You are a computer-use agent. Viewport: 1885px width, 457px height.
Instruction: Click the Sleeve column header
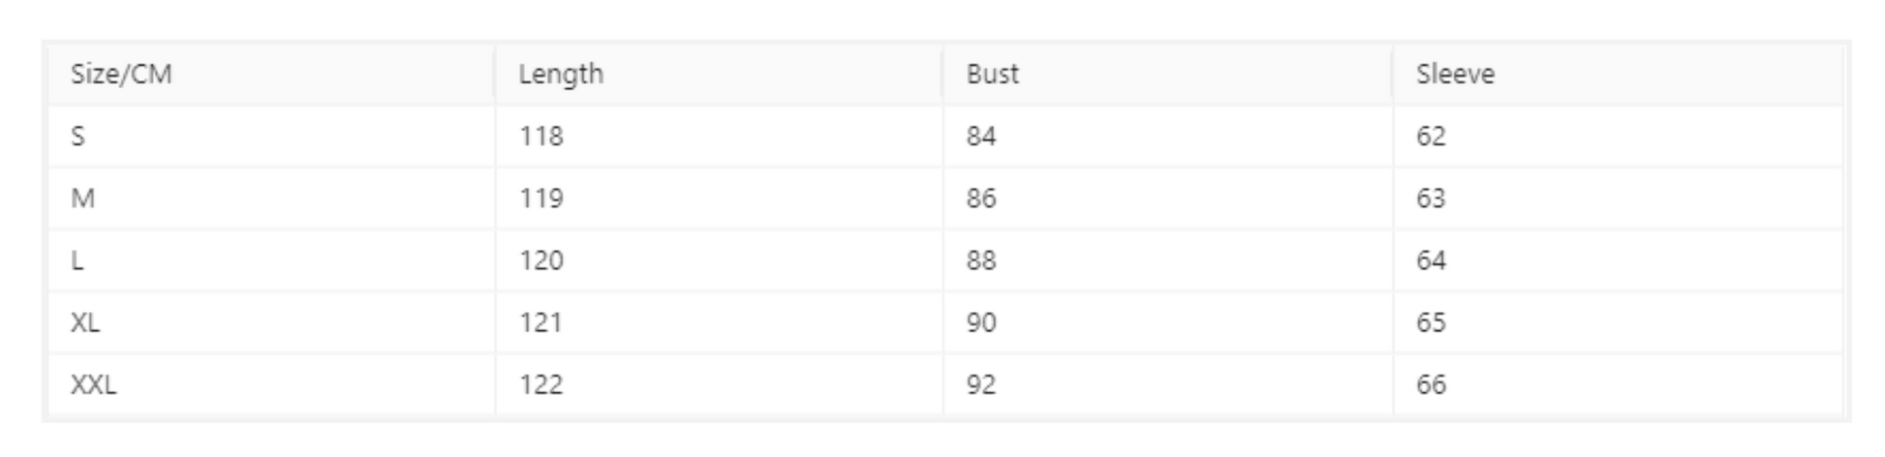click(1455, 75)
